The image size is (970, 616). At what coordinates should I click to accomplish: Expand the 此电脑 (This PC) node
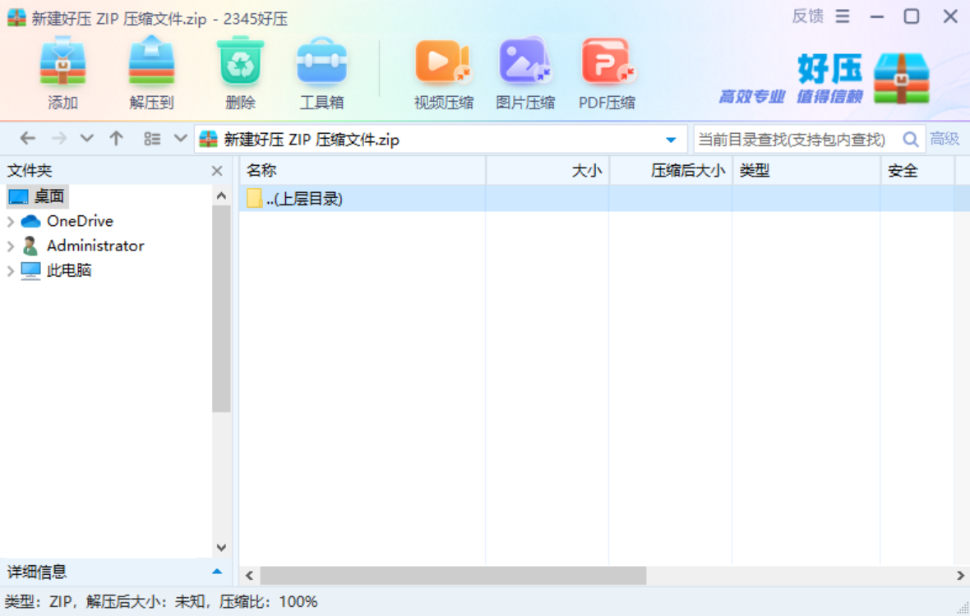[11, 270]
